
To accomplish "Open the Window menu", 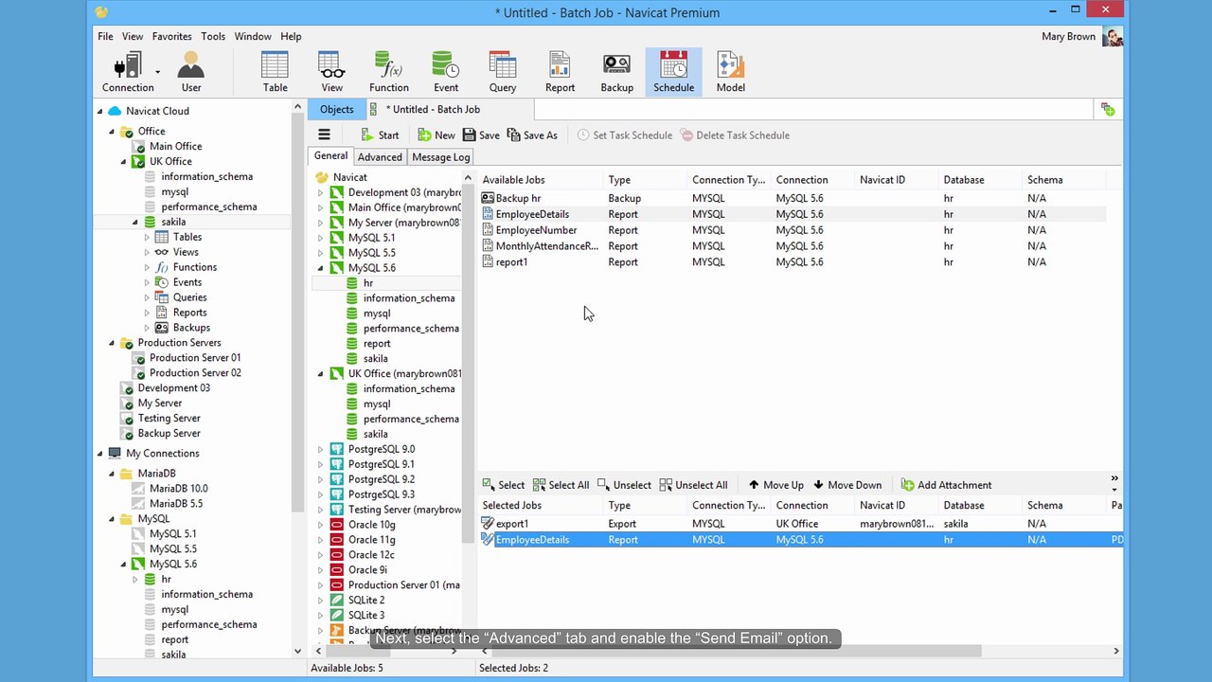I will [253, 37].
